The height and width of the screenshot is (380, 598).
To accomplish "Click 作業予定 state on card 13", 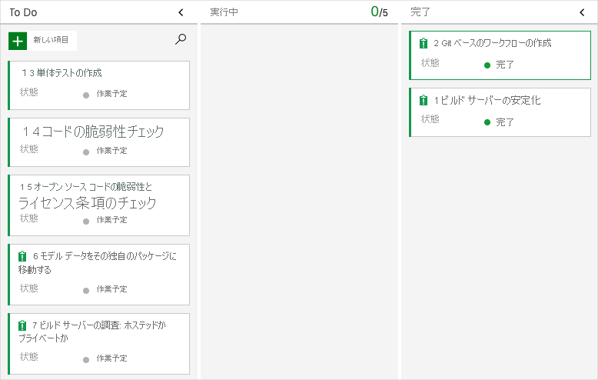I will pyautogui.click(x=111, y=94).
